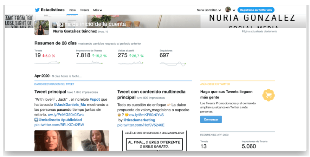This screenshot has height=157, width=310.
Task: Expand the arrow next to header avatar
Action: coord(234,10)
